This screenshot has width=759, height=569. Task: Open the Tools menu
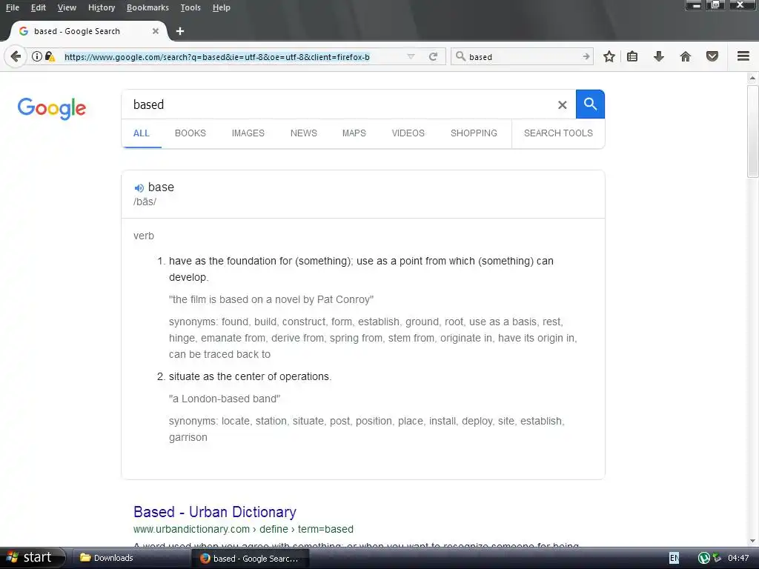click(190, 7)
